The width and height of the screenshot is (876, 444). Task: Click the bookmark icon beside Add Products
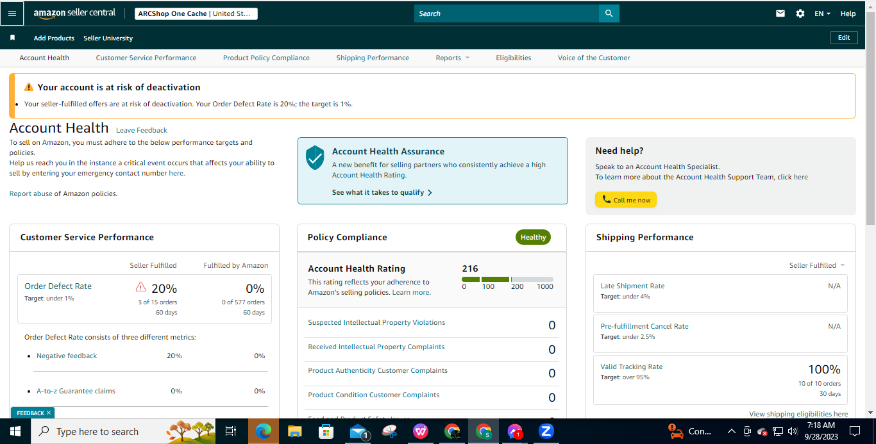[x=12, y=38]
